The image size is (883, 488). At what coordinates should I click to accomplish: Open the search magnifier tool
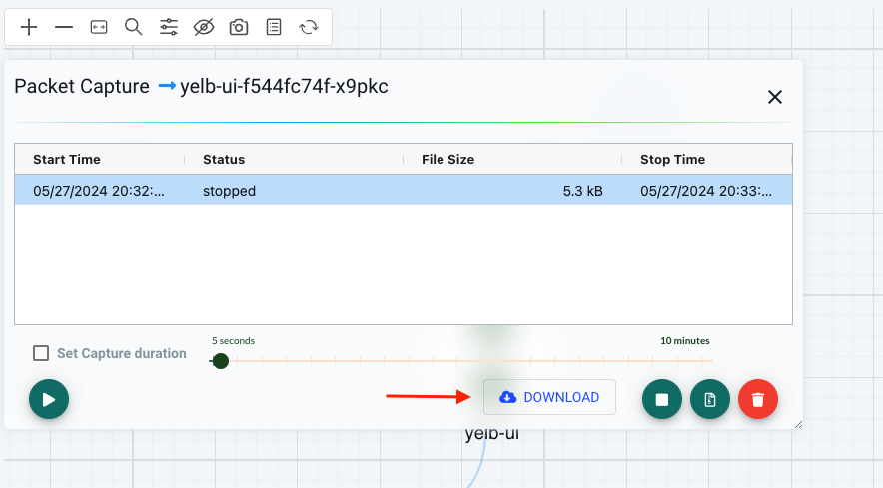tap(134, 27)
